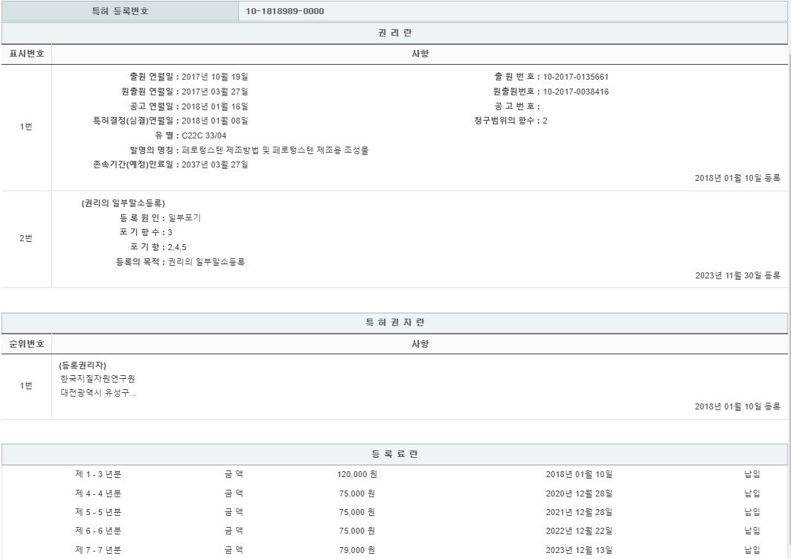Select row 1번 in the rights table

tap(26, 127)
